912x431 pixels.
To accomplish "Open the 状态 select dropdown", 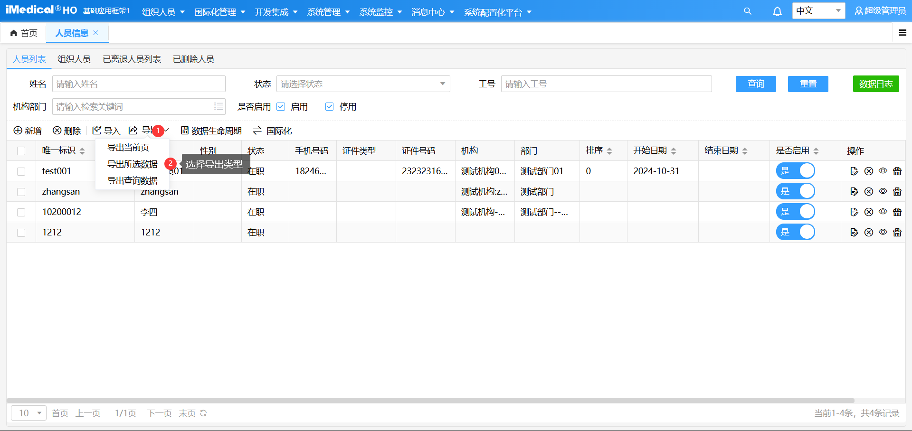I will click(363, 84).
